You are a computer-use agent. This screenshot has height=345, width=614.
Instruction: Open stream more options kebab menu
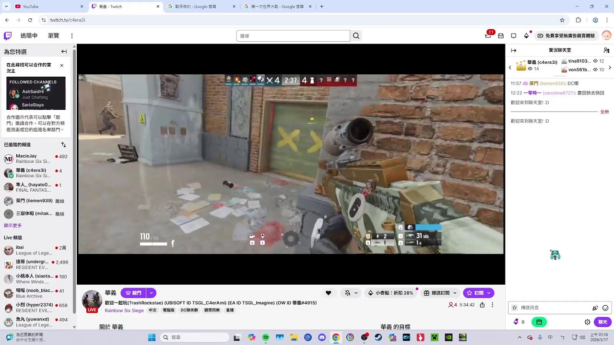pos(492,305)
